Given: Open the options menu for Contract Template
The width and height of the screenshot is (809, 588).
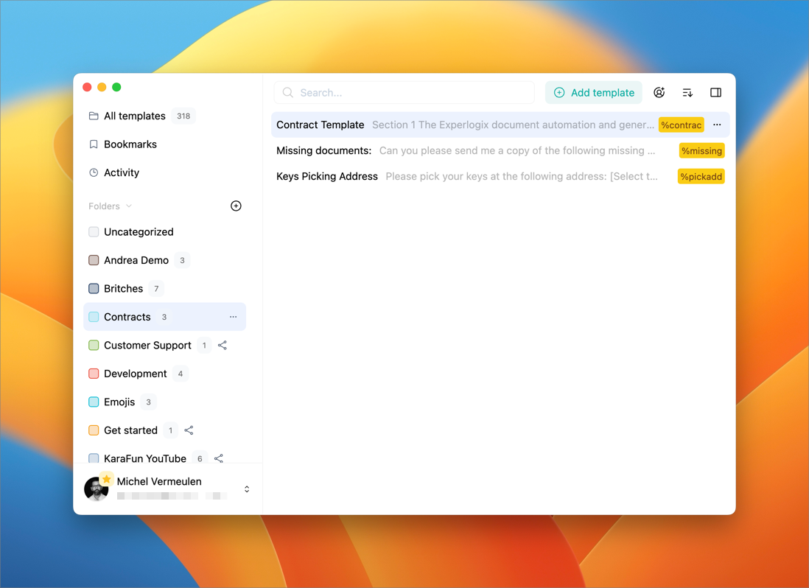Looking at the screenshot, I should point(717,125).
